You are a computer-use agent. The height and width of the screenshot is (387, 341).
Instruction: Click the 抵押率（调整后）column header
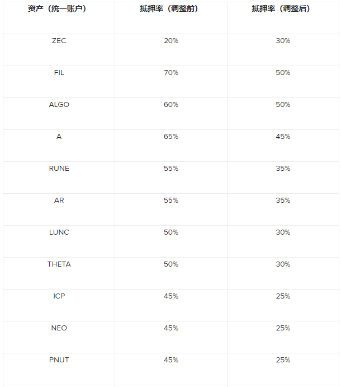click(x=282, y=9)
